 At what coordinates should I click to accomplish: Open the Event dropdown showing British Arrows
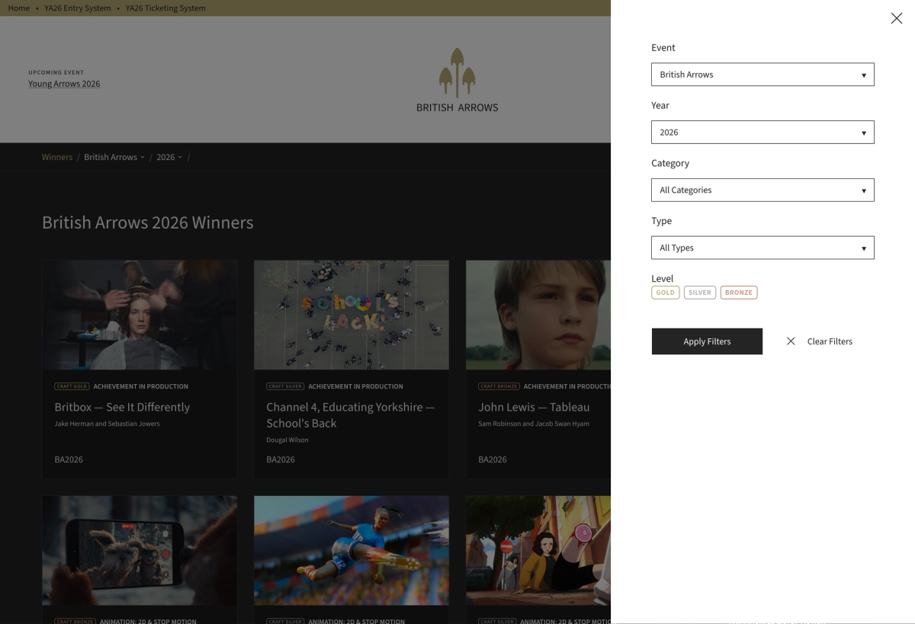click(762, 75)
